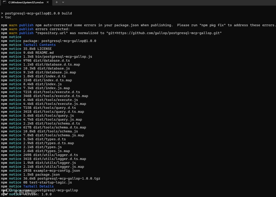The height and width of the screenshot is (197, 276).
Task: Select the cmd.exe terminal tab
Action: click(x=26, y=3)
